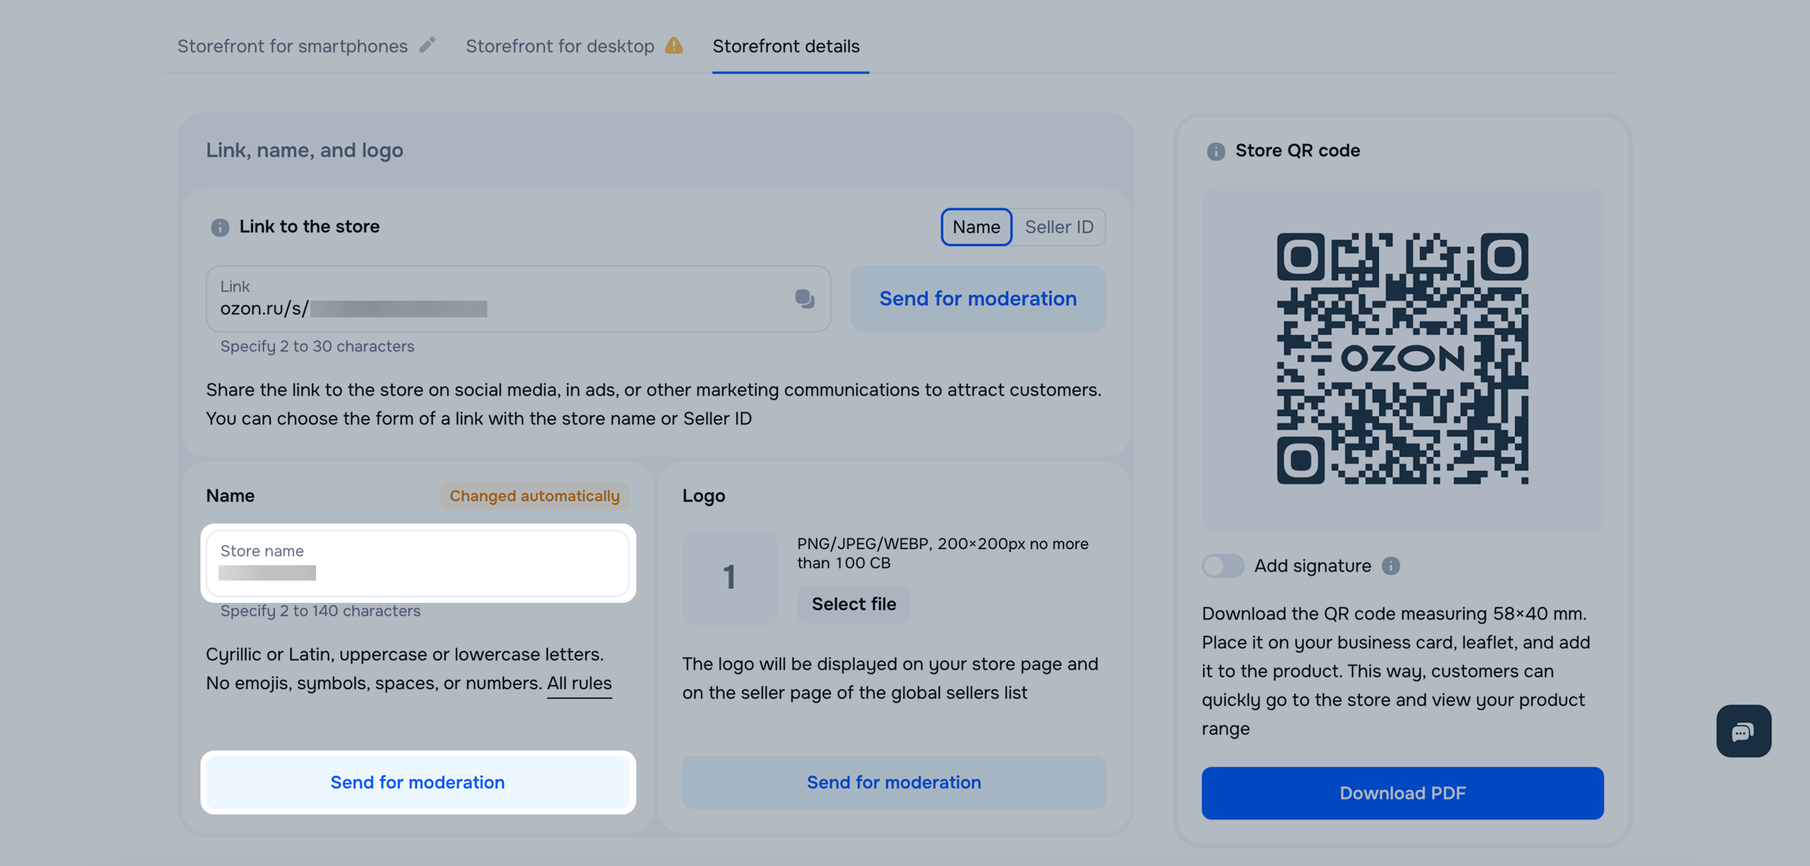
Task: Click the Download PDF button
Action: click(1402, 793)
